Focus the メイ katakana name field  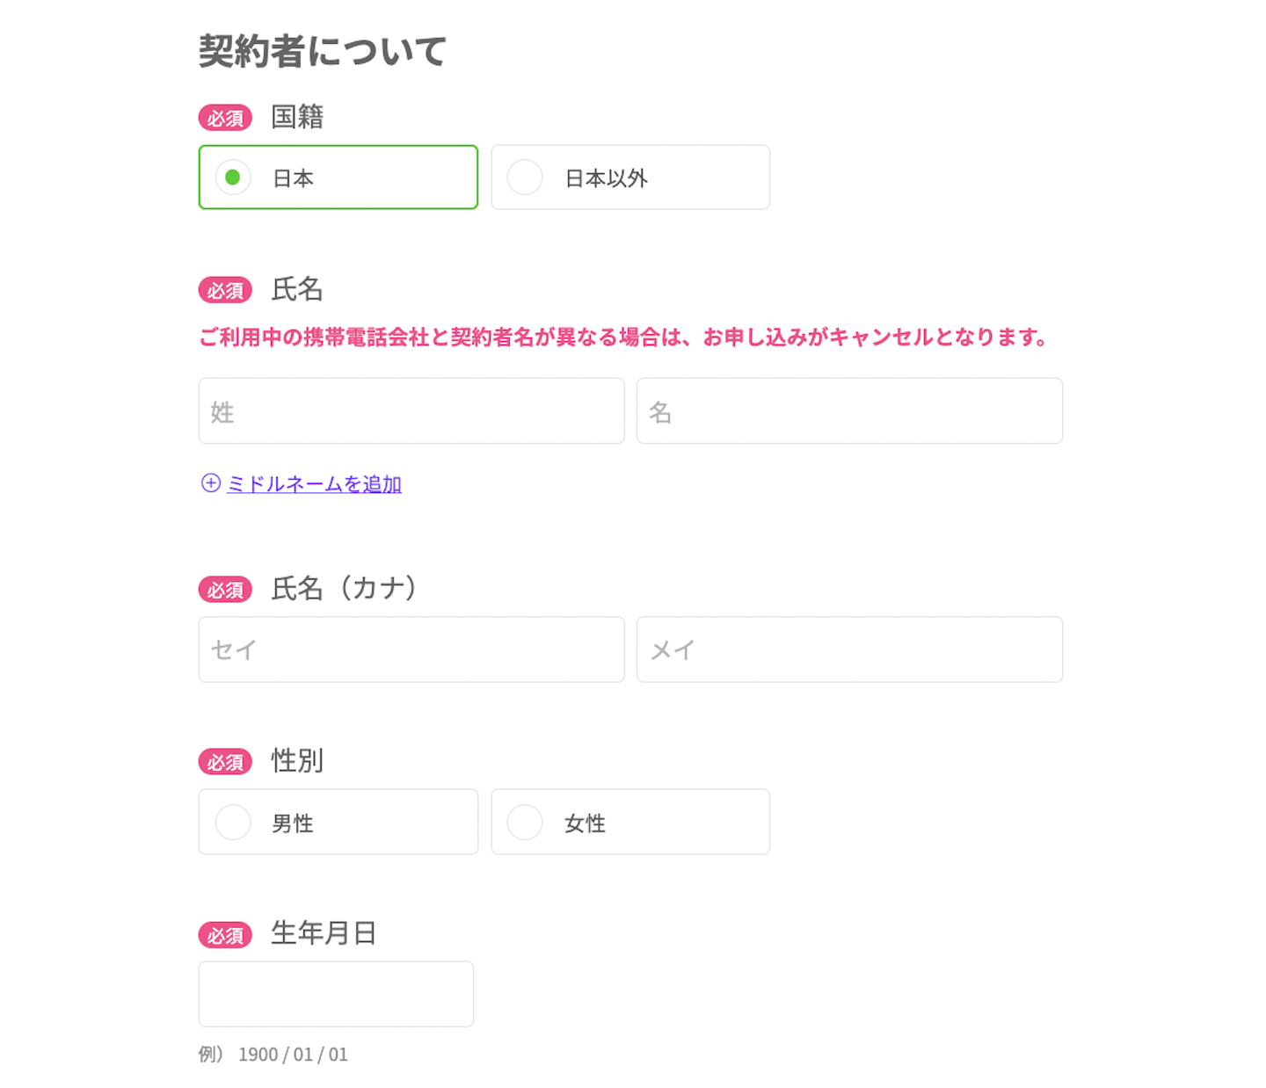pos(849,649)
